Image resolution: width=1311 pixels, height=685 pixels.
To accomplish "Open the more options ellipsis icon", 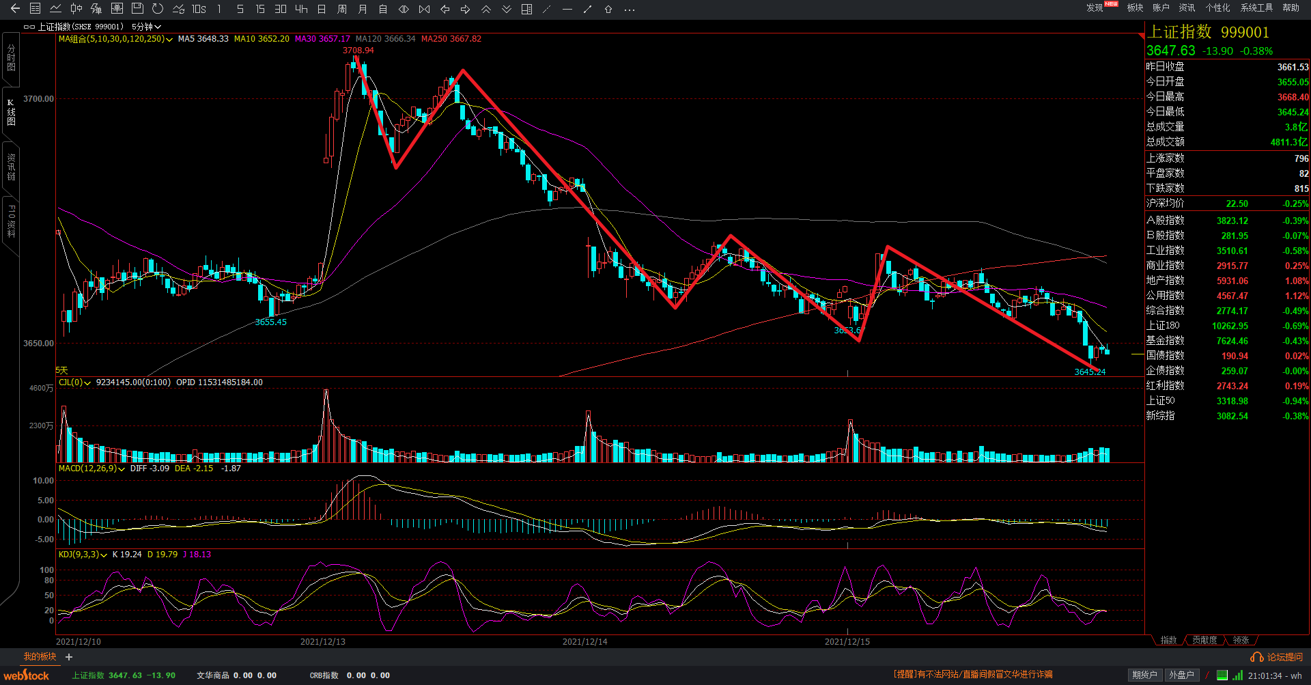I will point(630,9).
